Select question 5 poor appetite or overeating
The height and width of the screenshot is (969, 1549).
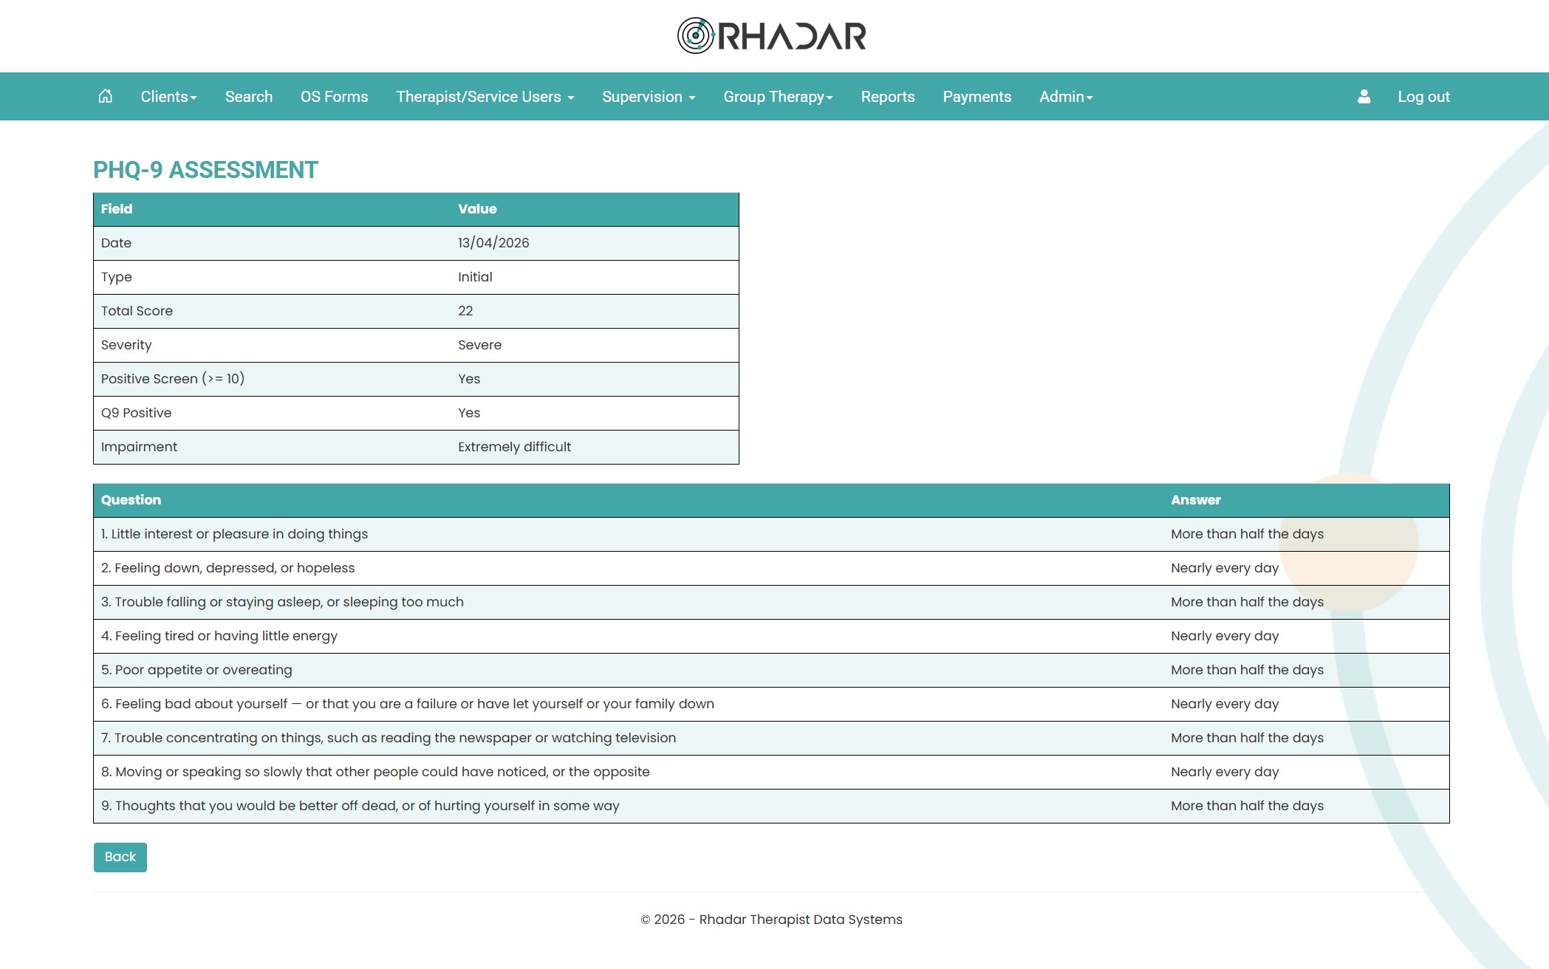tap(196, 670)
